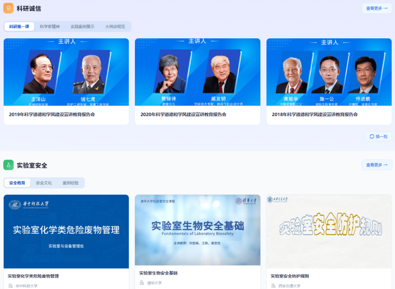Viewport: 395px width, 289px height.
Task: Click the arrow icon in top 查看更多 button
Action: [x=386, y=8]
